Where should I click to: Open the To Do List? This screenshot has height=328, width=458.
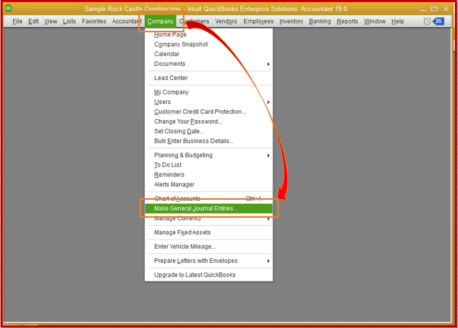tap(209, 165)
